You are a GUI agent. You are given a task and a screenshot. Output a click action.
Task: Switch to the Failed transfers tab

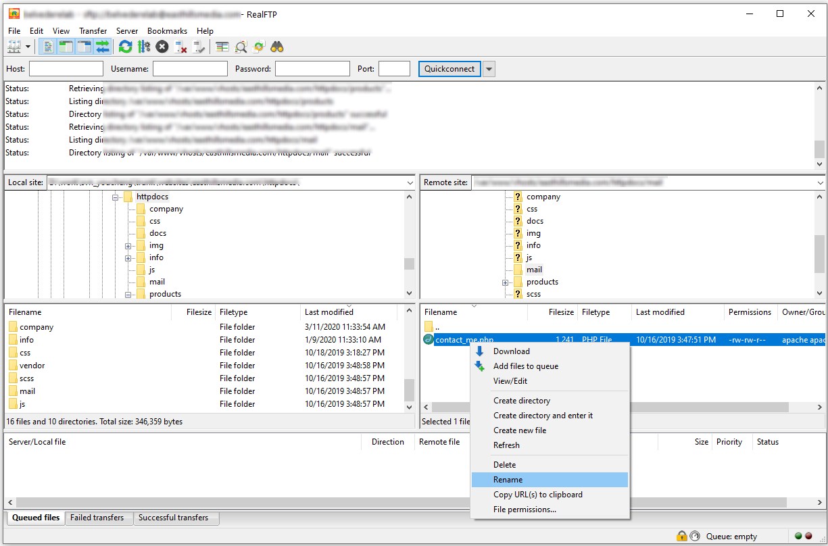pyautogui.click(x=97, y=518)
